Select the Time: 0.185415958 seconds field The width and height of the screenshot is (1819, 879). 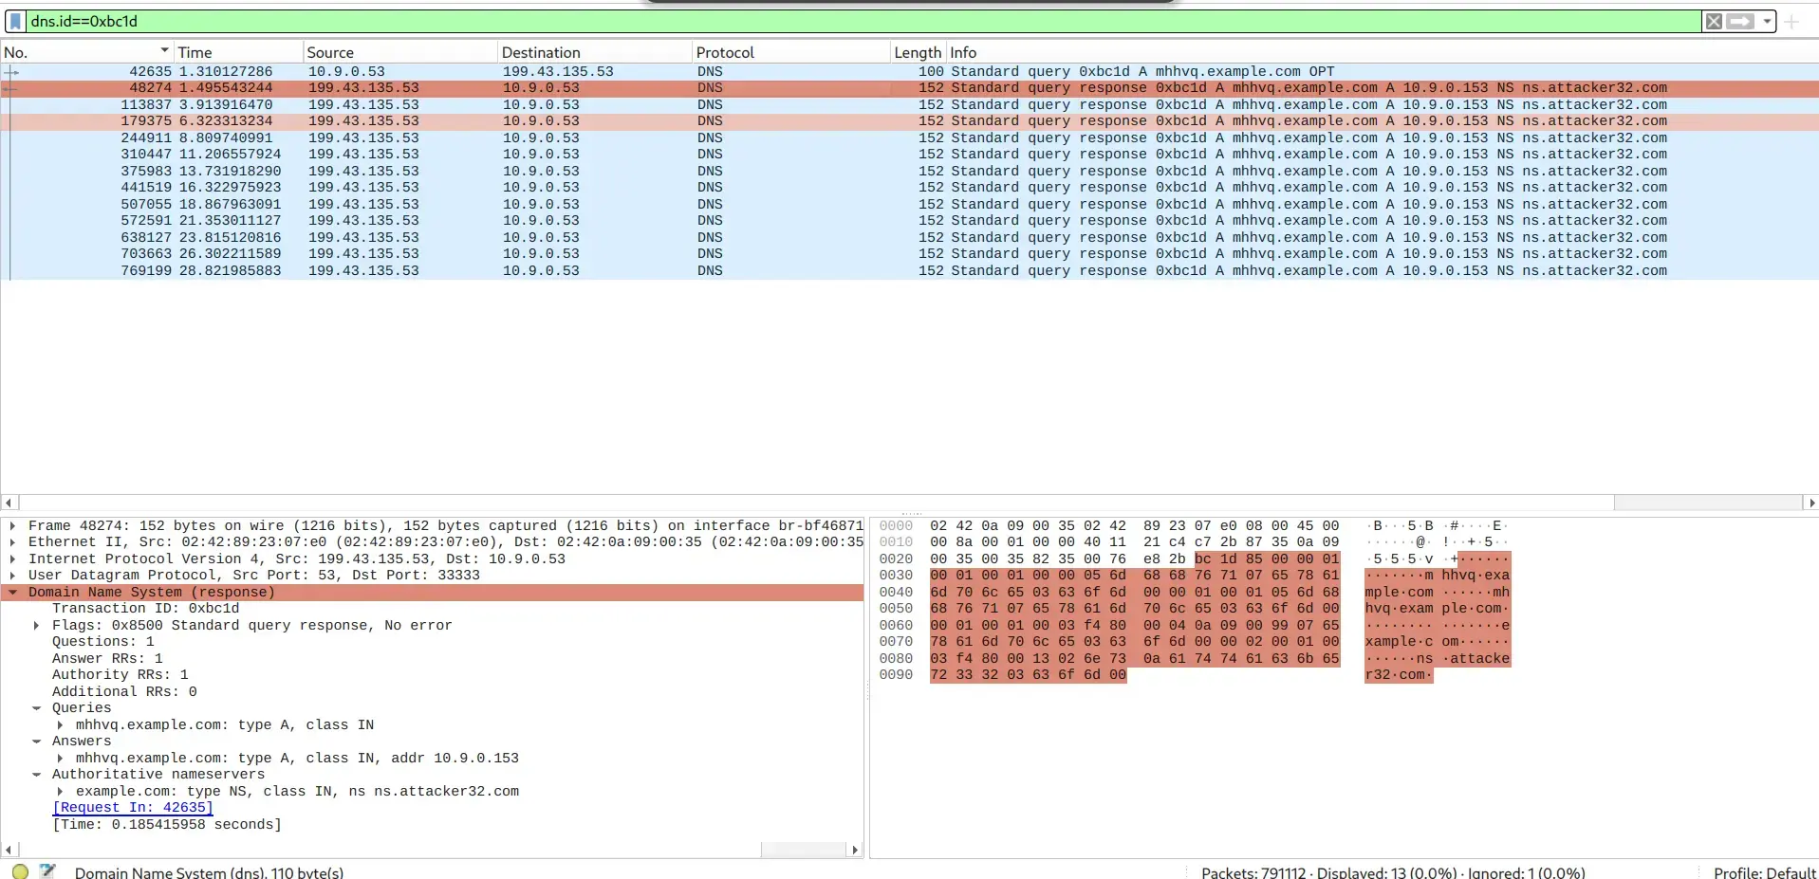coord(167,824)
